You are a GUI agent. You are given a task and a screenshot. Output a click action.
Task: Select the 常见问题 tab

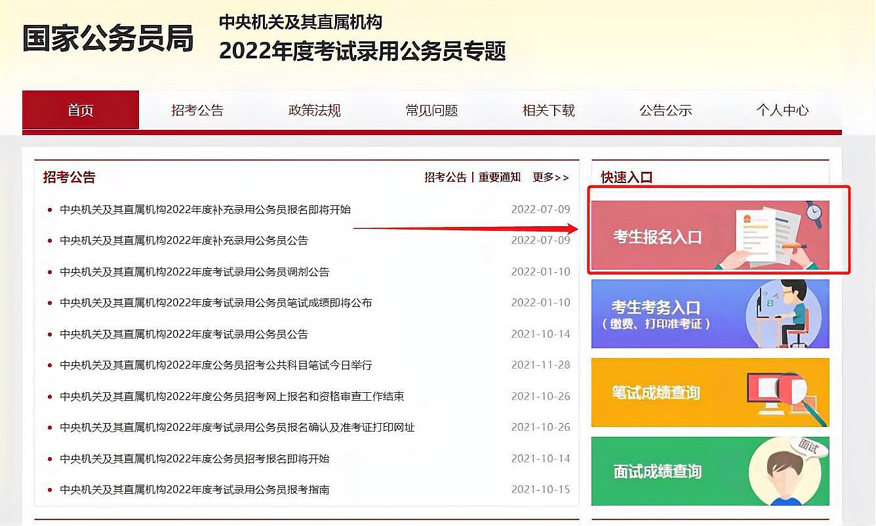tap(430, 110)
